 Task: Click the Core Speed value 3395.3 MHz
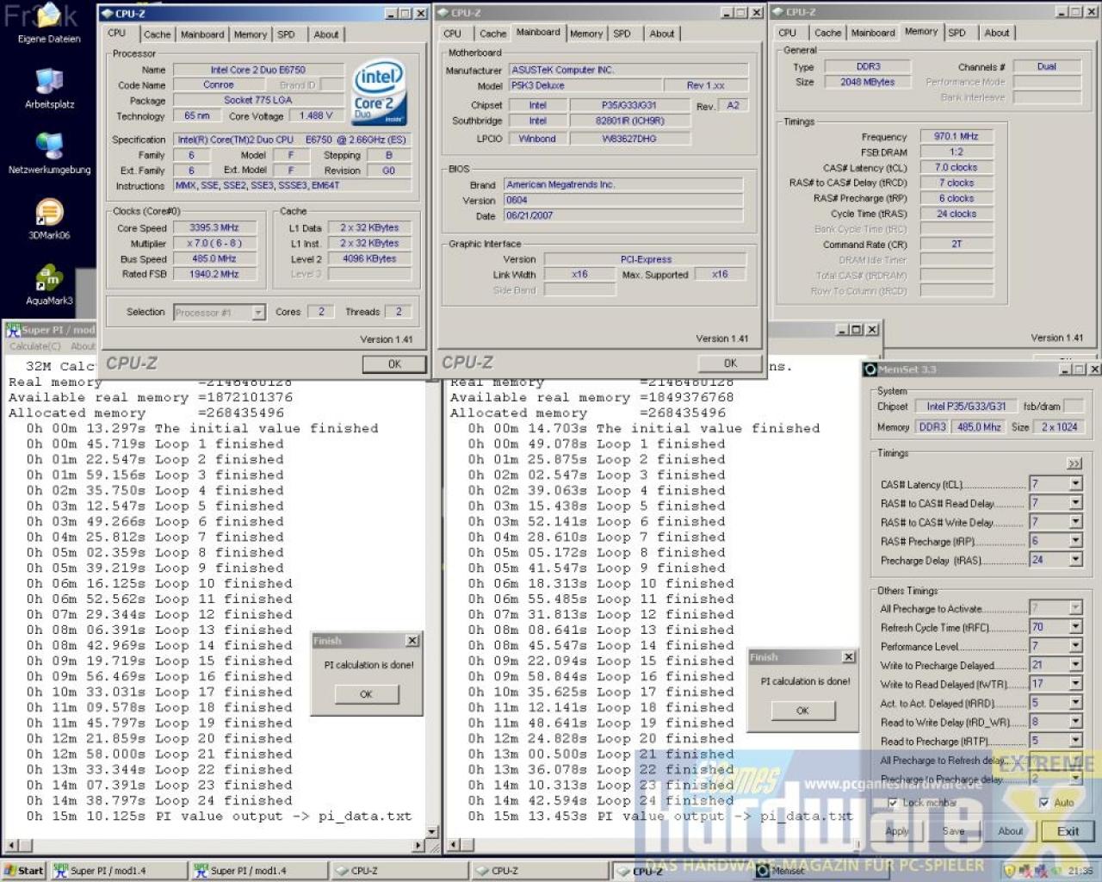point(214,228)
